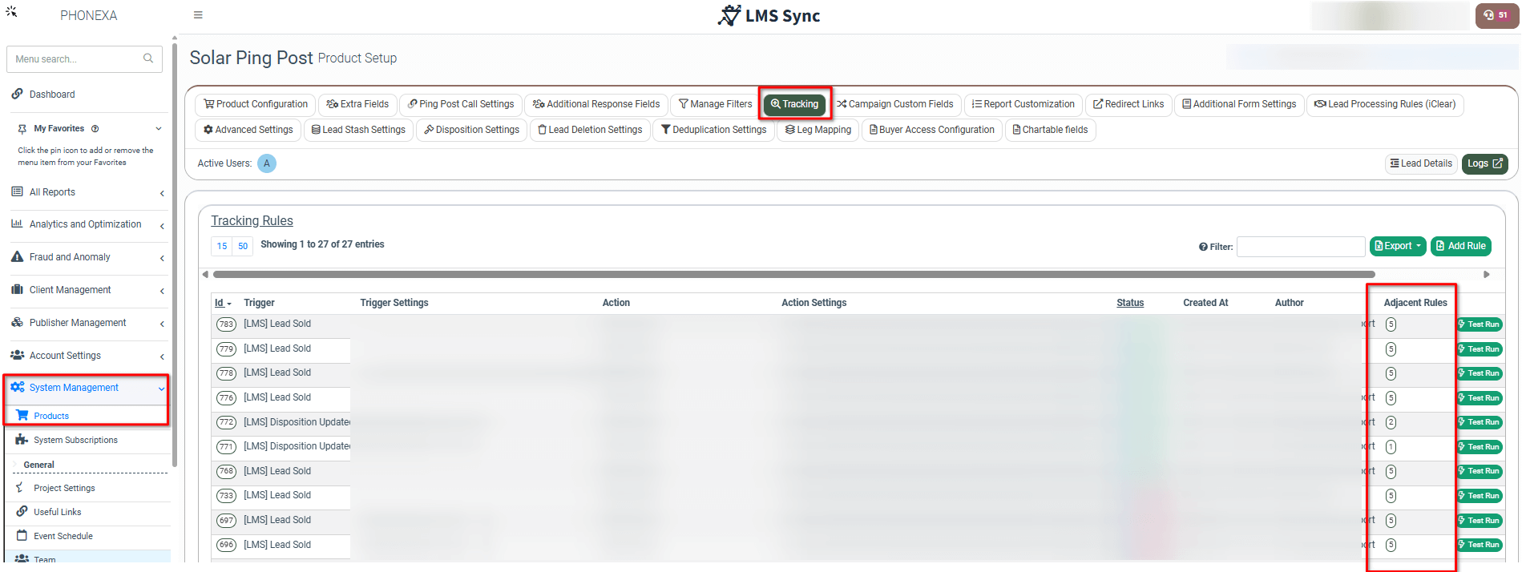Open the Dashboard from the sidebar

(x=52, y=95)
